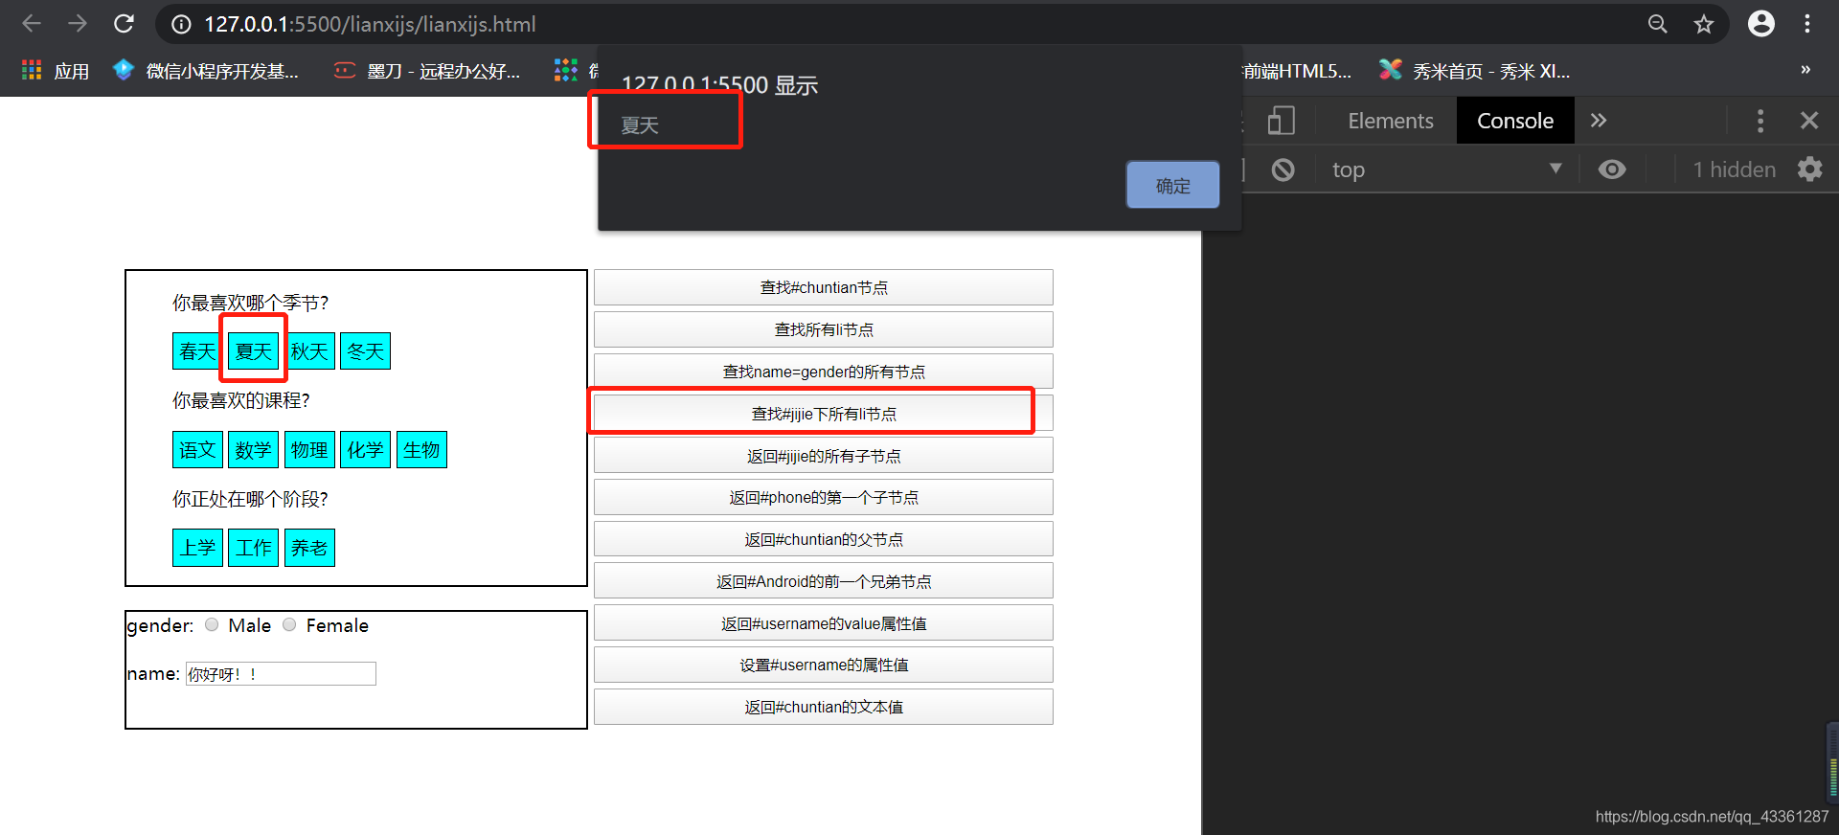Screen dimensions: 1839x835
Task: Click the 化学 course item
Action: pos(365,449)
